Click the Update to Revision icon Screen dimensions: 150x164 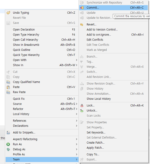tap(82, 18)
